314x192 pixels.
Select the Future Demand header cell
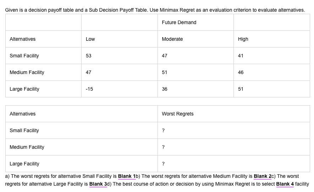[x=195, y=22]
